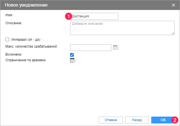Click the Ограничение по времени label

[x=26, y=60]
